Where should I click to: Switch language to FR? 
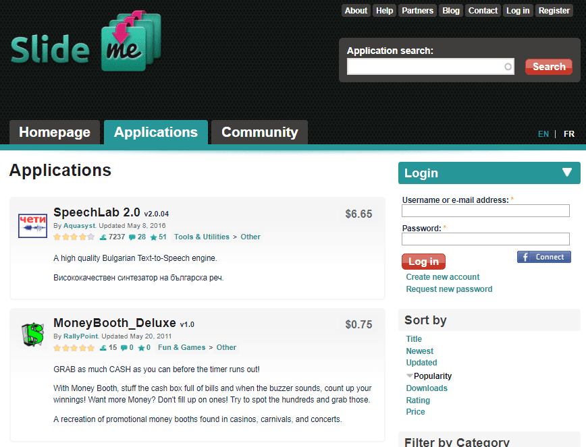point(569,134)
